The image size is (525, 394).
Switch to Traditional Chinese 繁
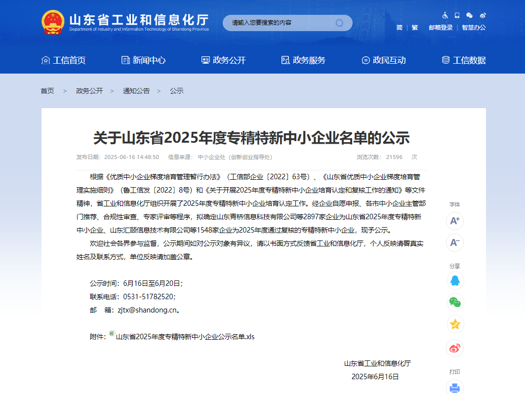coord(415,28)
